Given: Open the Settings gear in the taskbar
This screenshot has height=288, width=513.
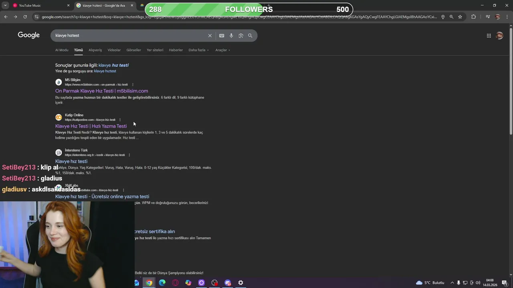Looking at the screenshot, I should click(241, 283).
